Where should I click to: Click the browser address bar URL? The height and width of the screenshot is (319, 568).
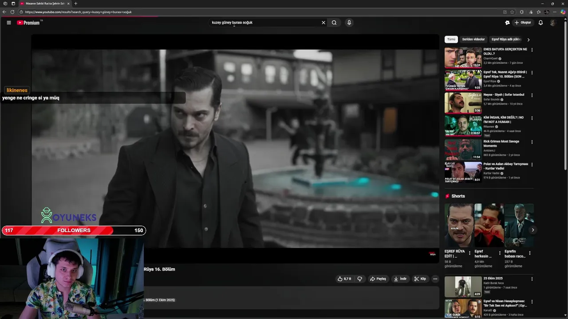(78, 12)
